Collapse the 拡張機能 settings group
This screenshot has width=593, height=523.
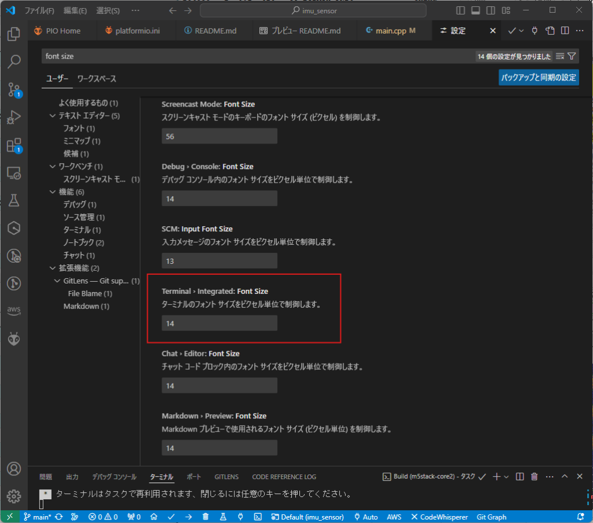click(x=53, y=268)
